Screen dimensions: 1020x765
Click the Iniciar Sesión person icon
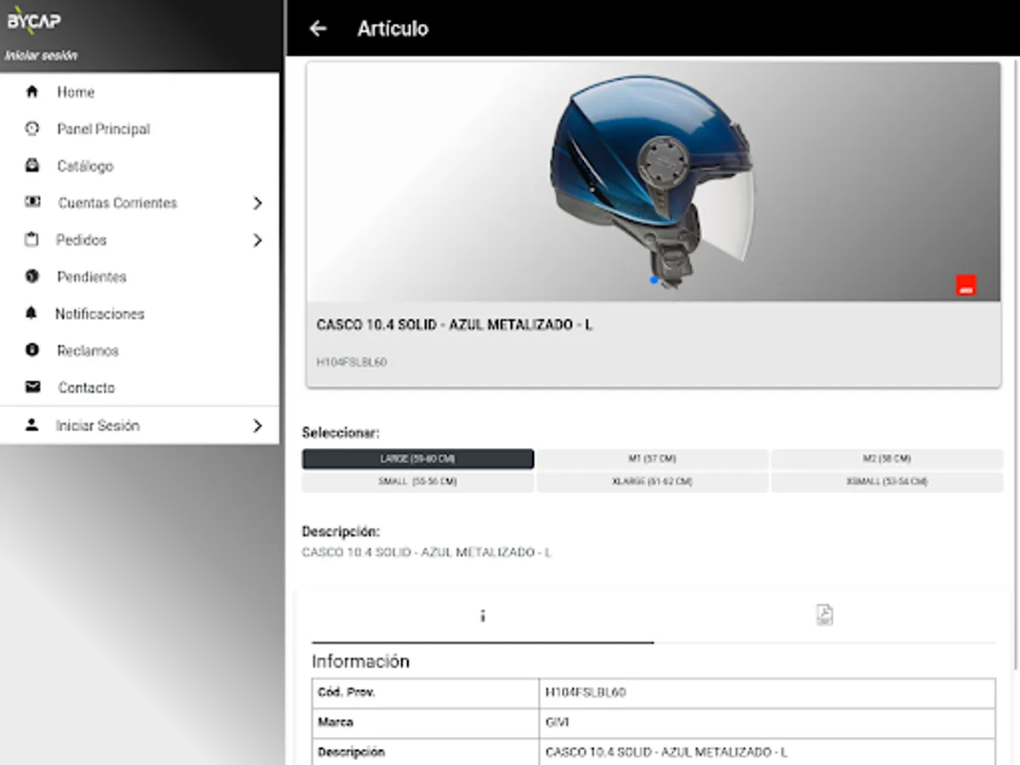(32, 425)
